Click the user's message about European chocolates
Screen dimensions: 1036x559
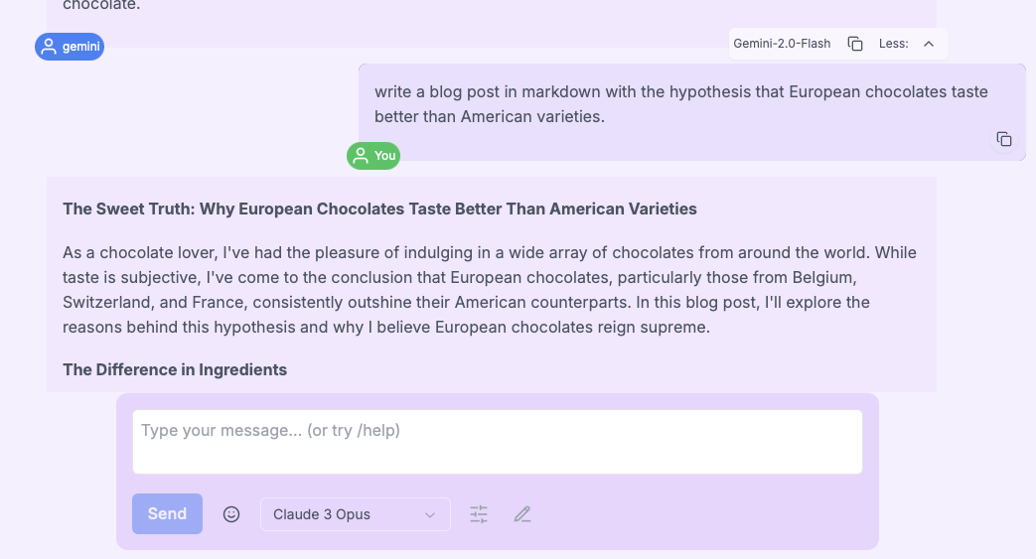(x=681, y=104)
